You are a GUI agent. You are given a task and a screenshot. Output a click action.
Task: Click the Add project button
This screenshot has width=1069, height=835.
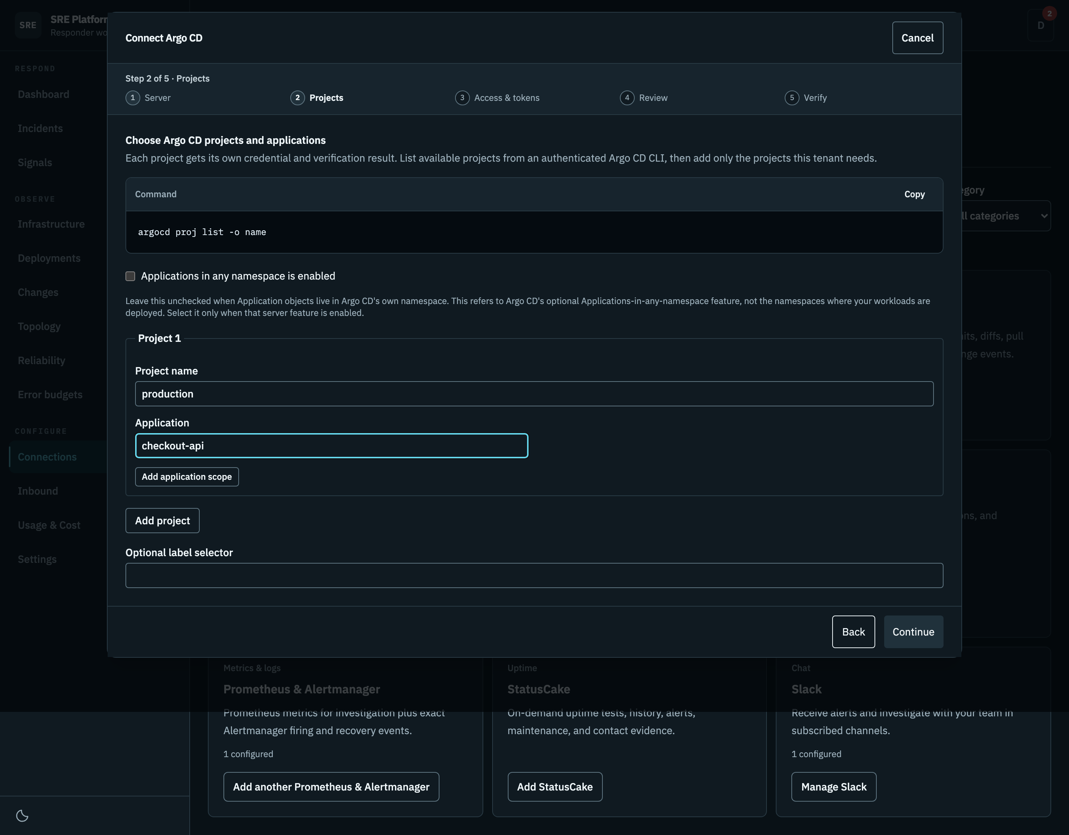click(x=163, y=521)
